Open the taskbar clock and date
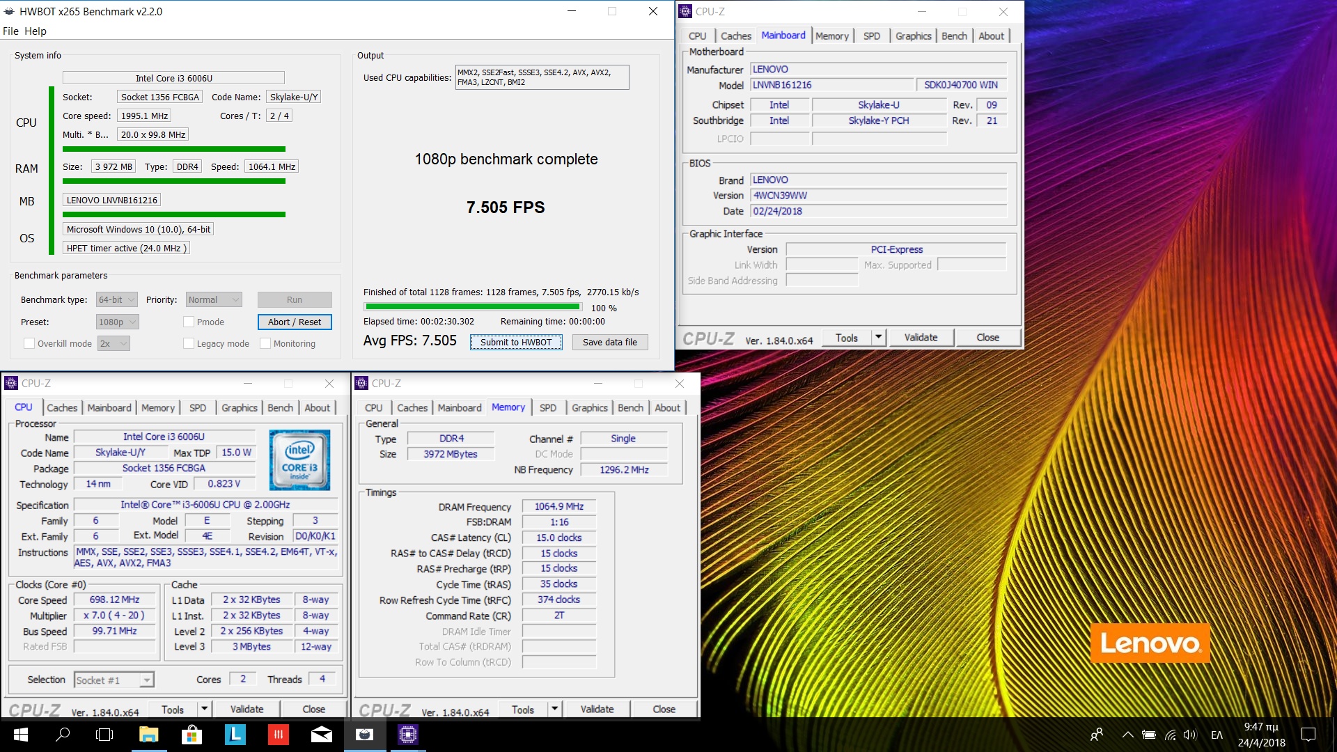Viewport: 1337px width, 752px height. pos(1261,735)
